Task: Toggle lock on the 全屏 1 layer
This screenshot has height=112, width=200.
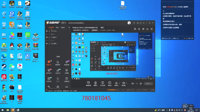Action: [x=49, y=44]
